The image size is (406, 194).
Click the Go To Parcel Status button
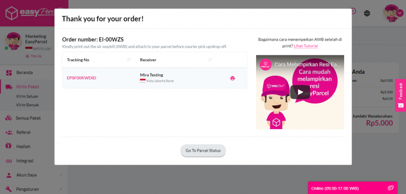(x=203, y=151)
